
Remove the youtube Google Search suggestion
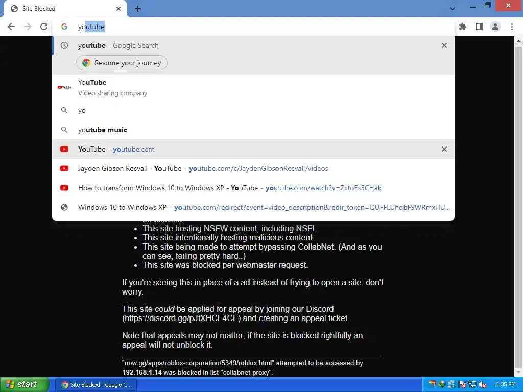point(444,45)
